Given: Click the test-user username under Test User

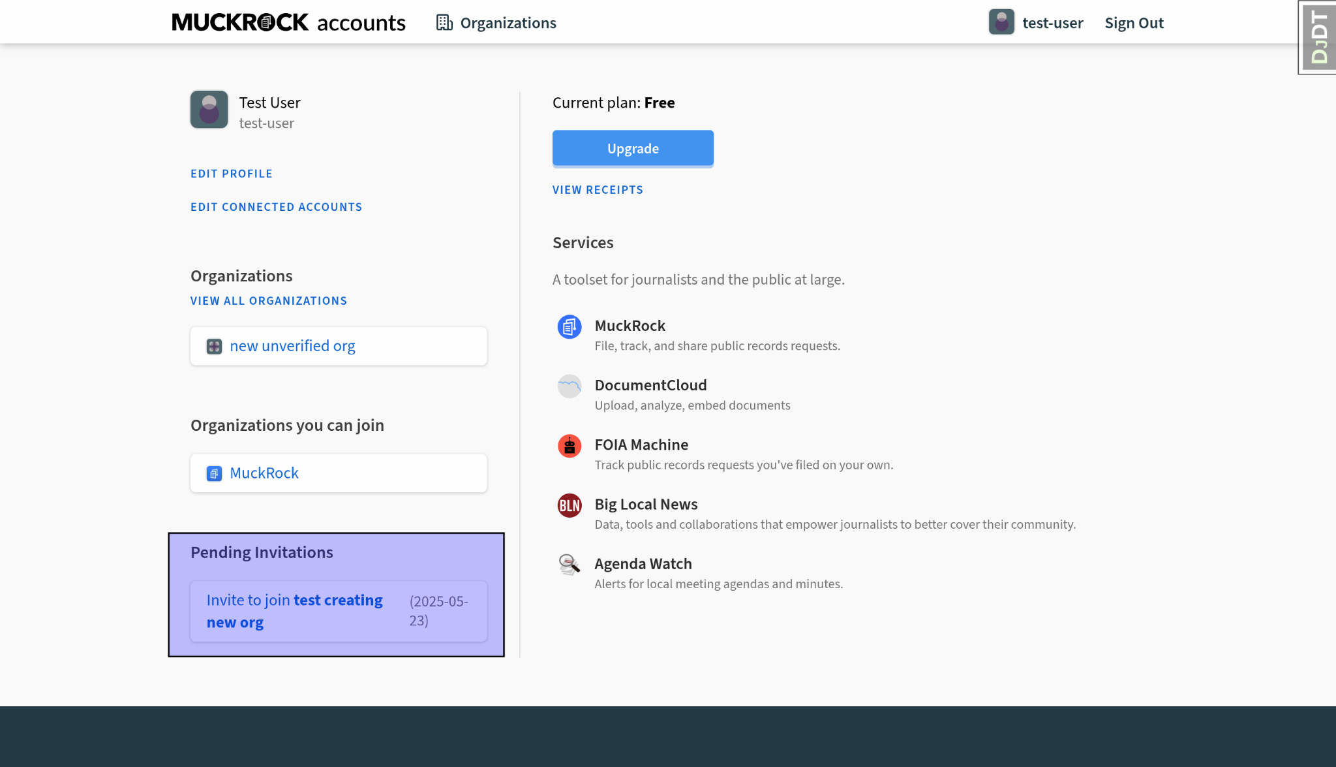Looking at the screenshot, I should pyautogui.click(x=266, y=123).
